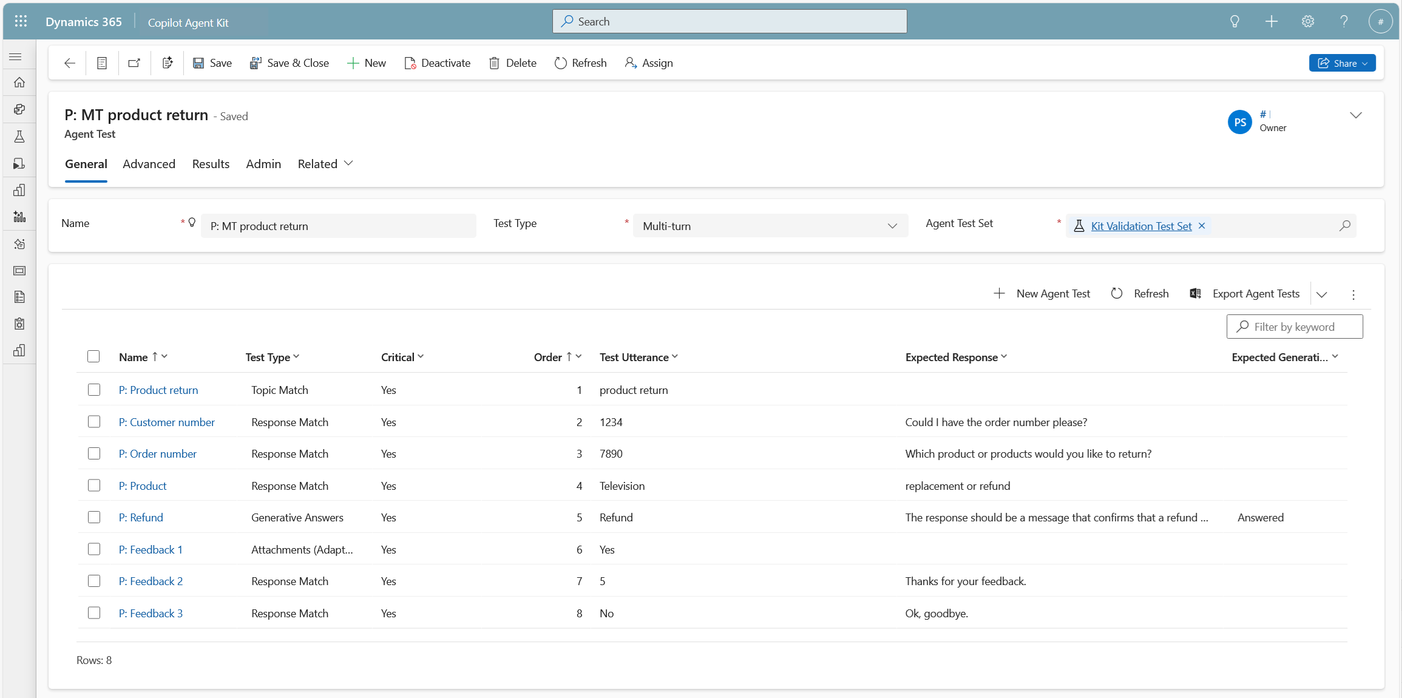Expand the Related tab dropdown

coord(348,164)
